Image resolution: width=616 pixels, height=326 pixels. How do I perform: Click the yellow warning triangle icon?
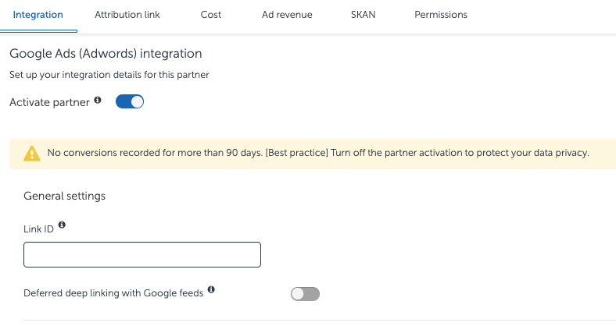coord(31,153)
